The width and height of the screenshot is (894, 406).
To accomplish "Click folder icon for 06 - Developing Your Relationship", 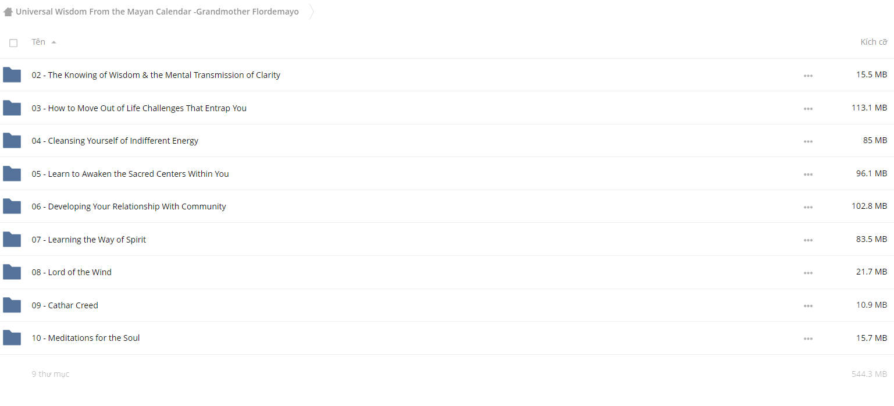I will pos(12,206).
